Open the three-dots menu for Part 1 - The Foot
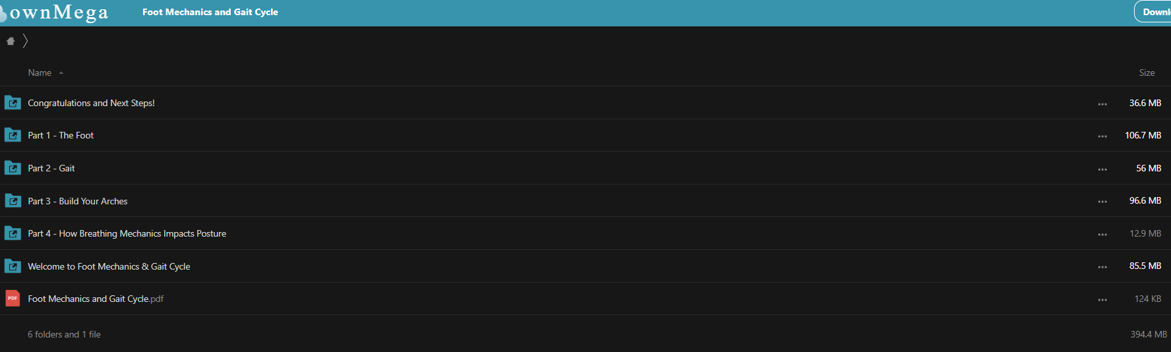1171x352 pixels. pos(1102,136)
